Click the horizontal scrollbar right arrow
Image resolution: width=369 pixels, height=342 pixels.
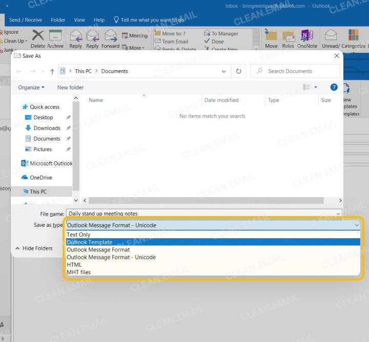point(340,201)
